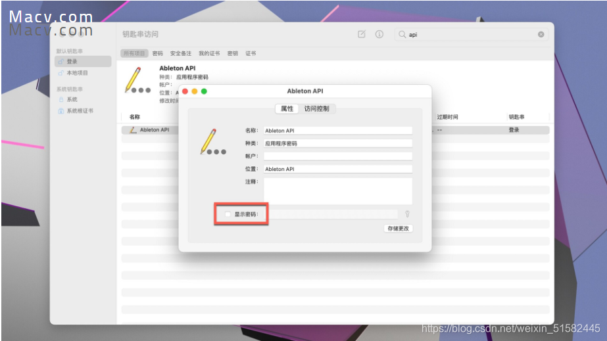Sort by the 过期时间 column header

click(447, 117)
